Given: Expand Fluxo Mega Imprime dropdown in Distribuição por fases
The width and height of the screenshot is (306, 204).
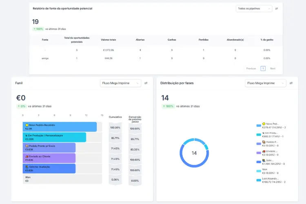Looking at the screenshot, I should coord(266,83).
